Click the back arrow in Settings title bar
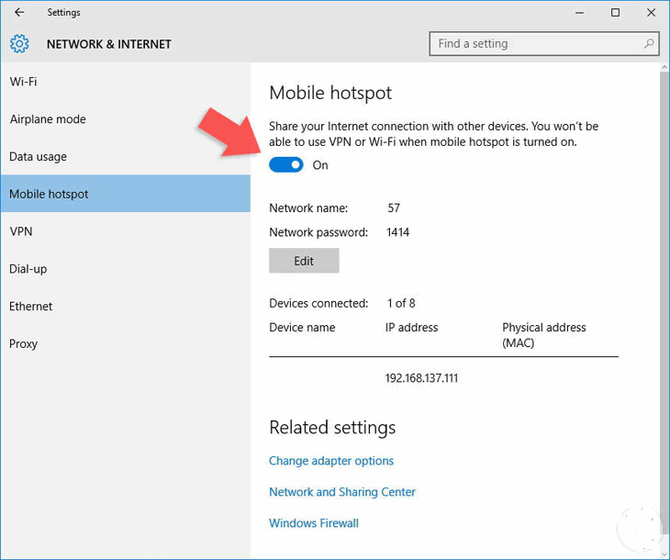 (x=19, y=13)
